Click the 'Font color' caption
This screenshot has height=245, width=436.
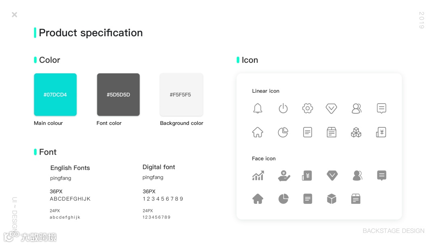pyautogui.click(x=109, y=123)
